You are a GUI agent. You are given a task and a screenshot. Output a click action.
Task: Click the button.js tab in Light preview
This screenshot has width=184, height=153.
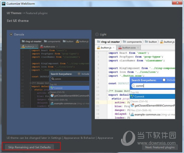pos(106,47)
